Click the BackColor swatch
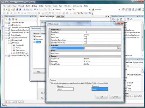This screenshot has height=108, width=145. [85, 32]
